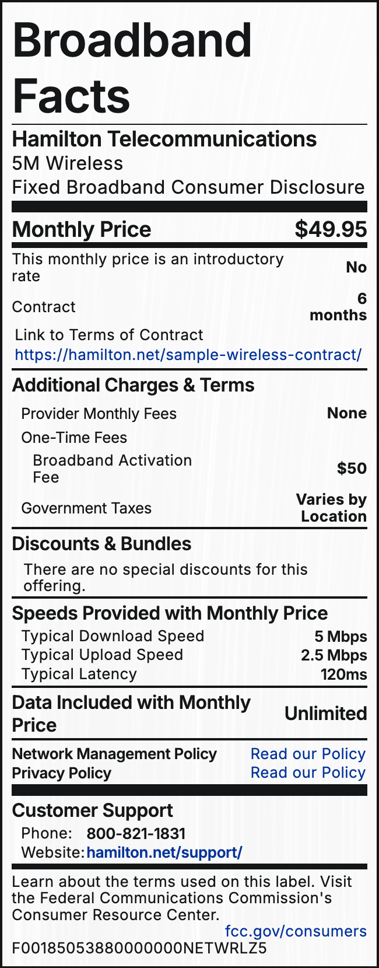379x968 pixels.
Task: Click the $50 activation fee amount
Action: pyautogui.click(x=352, y=469)
